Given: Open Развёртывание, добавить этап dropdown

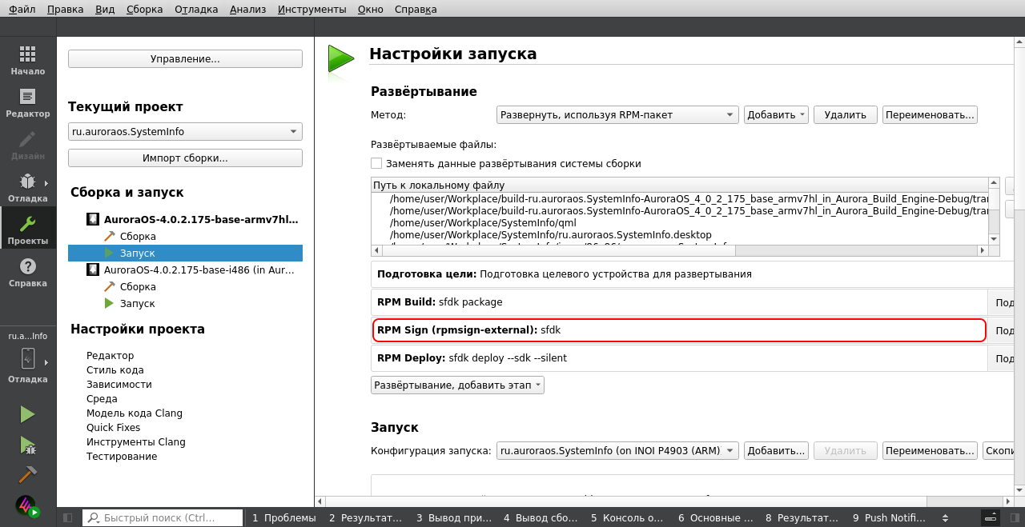Looking at the screenshot, I should 457,385.
